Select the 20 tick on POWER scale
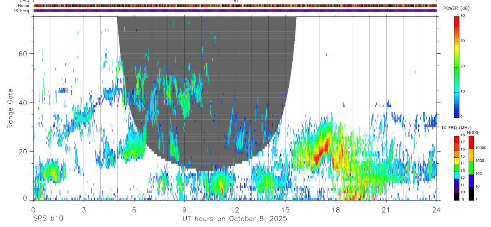This screenshot has height=227, width=491. point(463,66)
